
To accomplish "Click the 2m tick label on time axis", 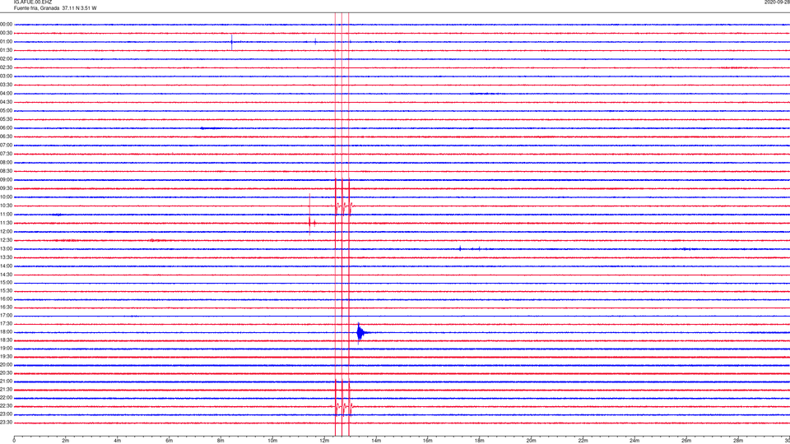I will (x=66, y=441).
